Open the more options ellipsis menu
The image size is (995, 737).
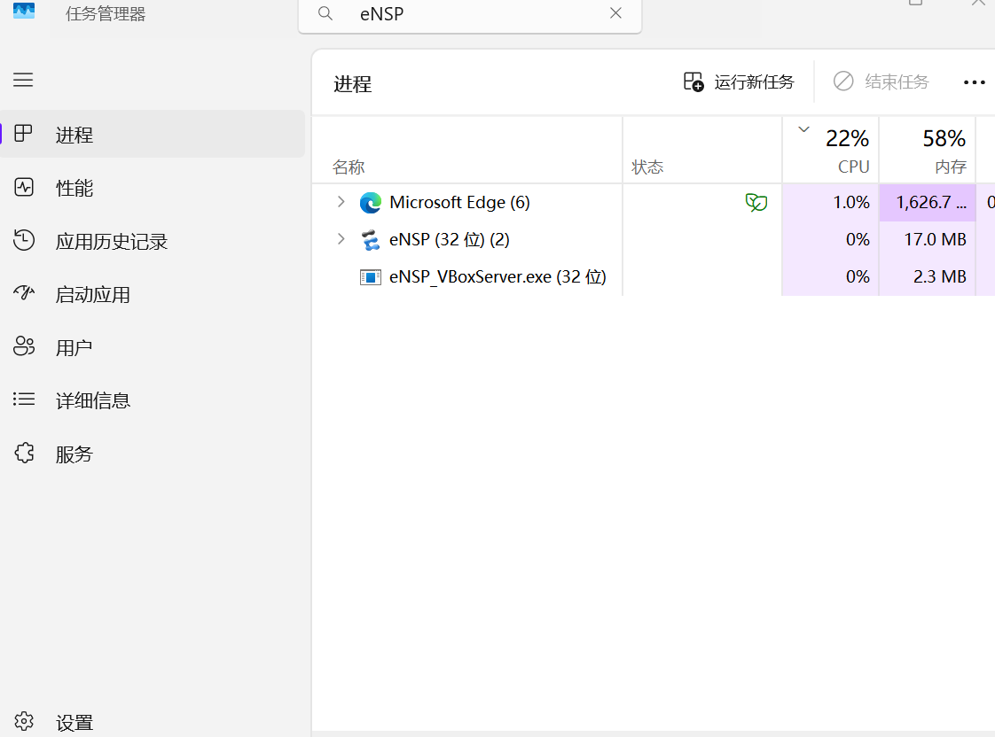pos(974,82)
